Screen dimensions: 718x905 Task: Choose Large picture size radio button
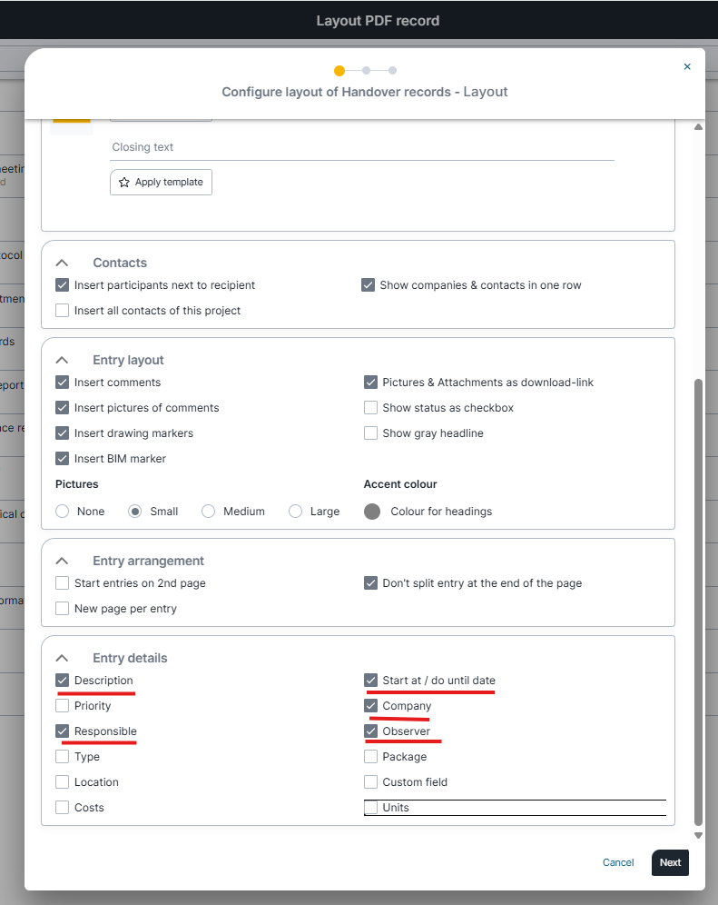(295, 512)
